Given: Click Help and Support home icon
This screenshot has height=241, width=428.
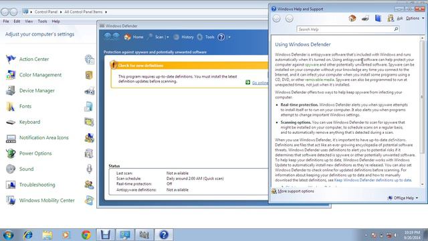Looking at the screenshot, I should [352, 18].
